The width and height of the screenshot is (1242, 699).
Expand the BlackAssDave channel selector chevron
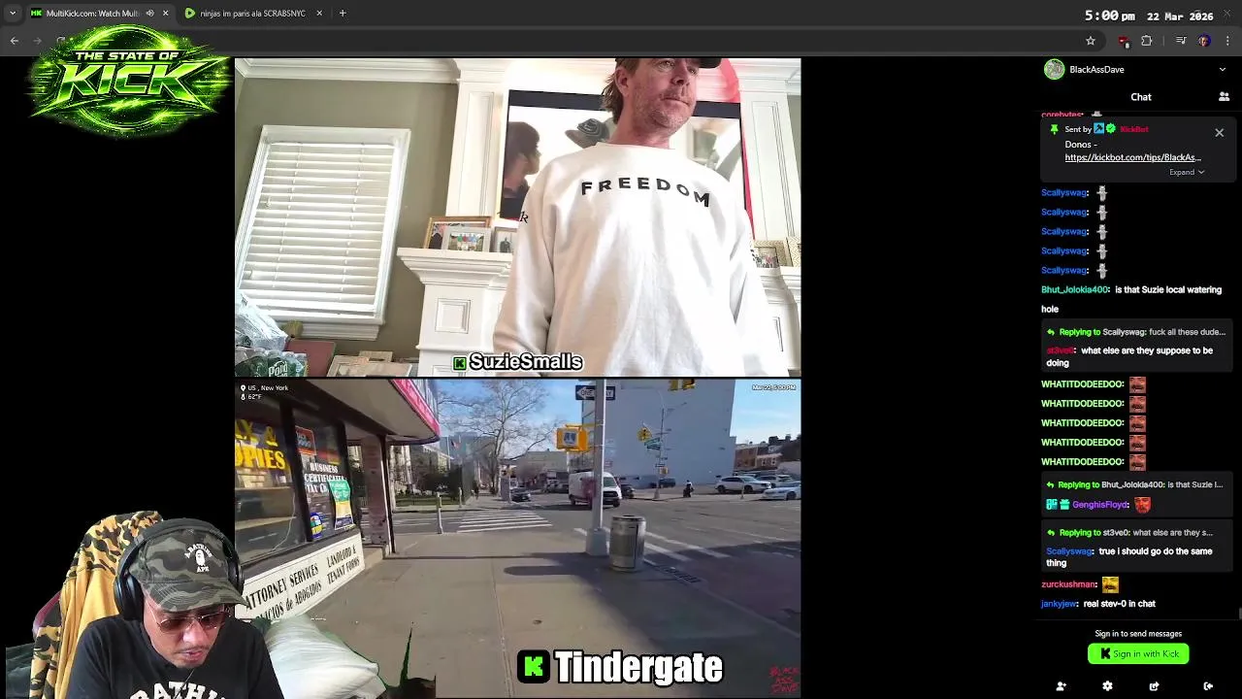coord(1222,70)
